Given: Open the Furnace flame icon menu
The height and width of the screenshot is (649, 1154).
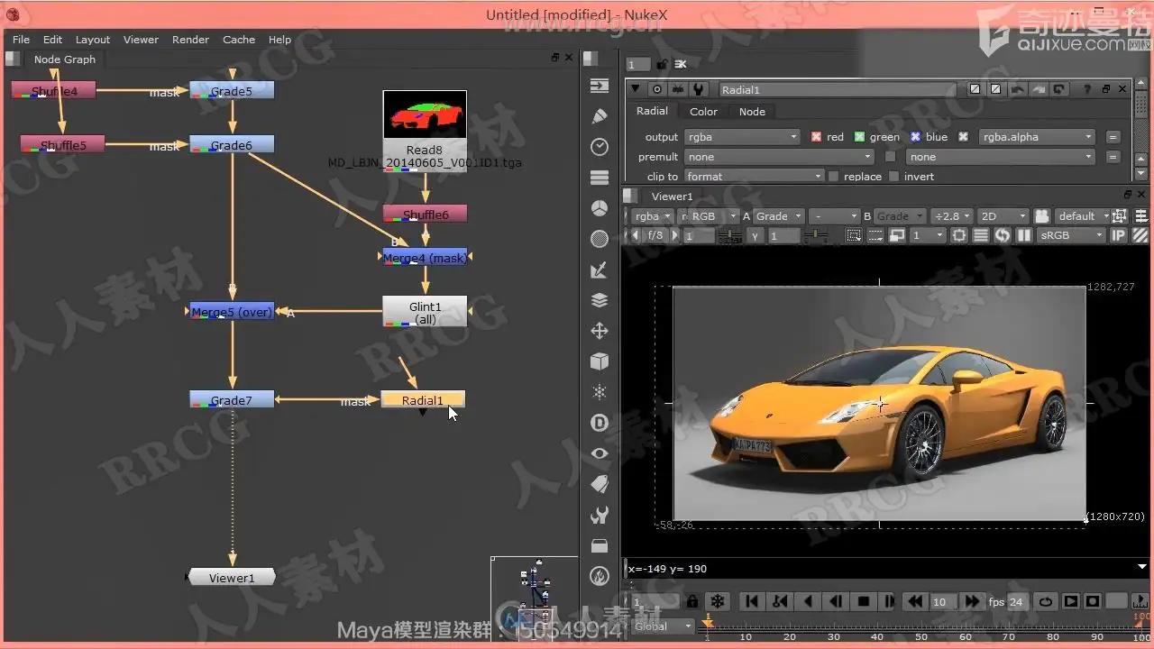Looking at the screenshot, I should click(x=600, y=576).
